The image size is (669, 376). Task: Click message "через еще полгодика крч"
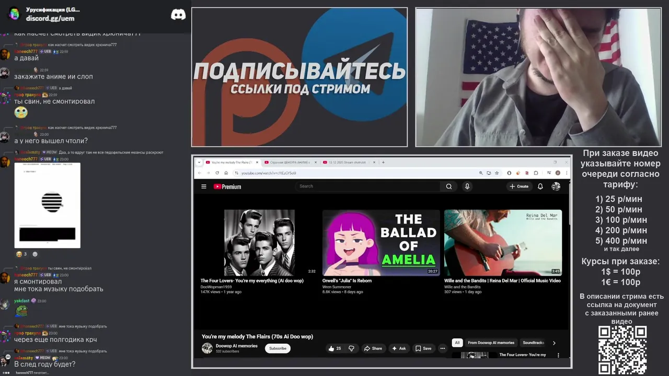pyautogui.click(x=55, y=340)
